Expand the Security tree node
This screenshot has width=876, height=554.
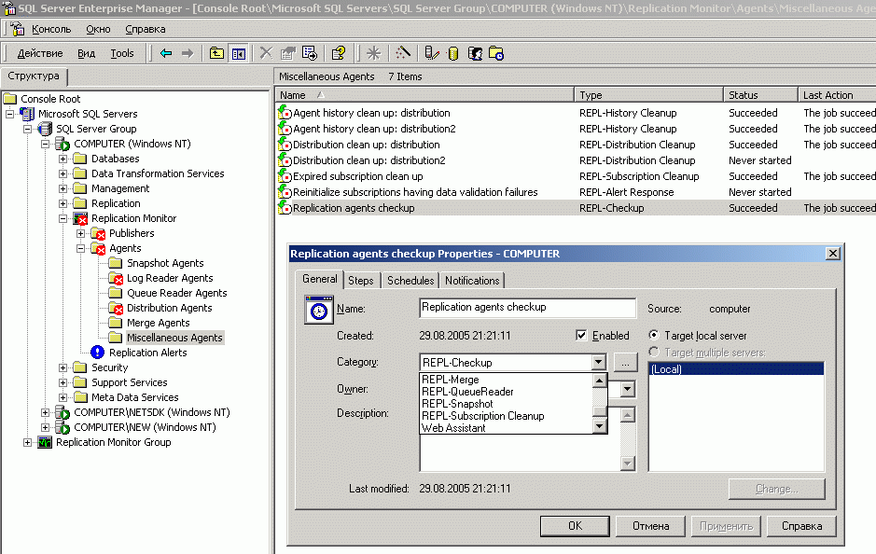tap(63, 367)
